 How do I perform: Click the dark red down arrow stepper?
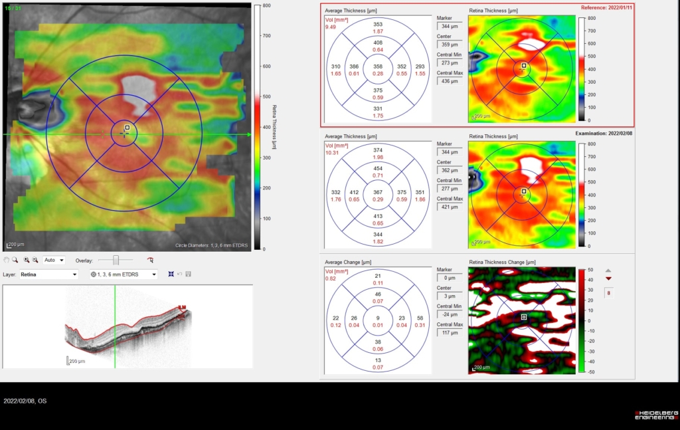(x=608, y=278)
